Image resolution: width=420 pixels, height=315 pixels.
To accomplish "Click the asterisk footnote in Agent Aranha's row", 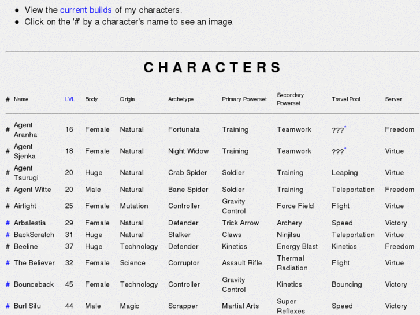I will [345, 127].
